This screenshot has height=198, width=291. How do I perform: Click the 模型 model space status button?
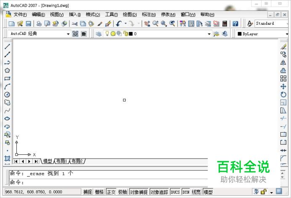tap(208, 192)
